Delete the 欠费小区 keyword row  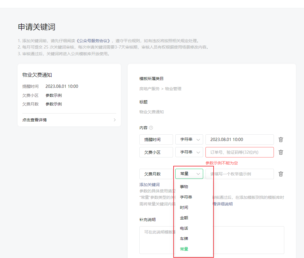(281, 152)
